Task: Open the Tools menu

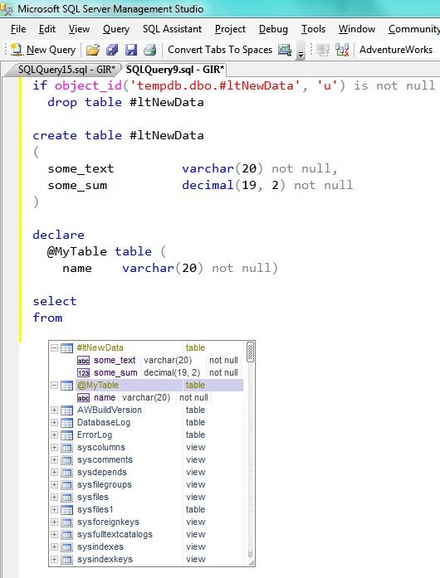Action: tap(313, 29)
